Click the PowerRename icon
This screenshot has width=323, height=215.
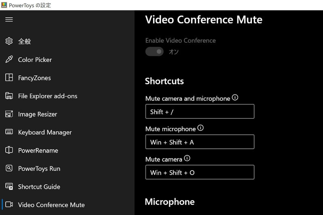(9, 150)
